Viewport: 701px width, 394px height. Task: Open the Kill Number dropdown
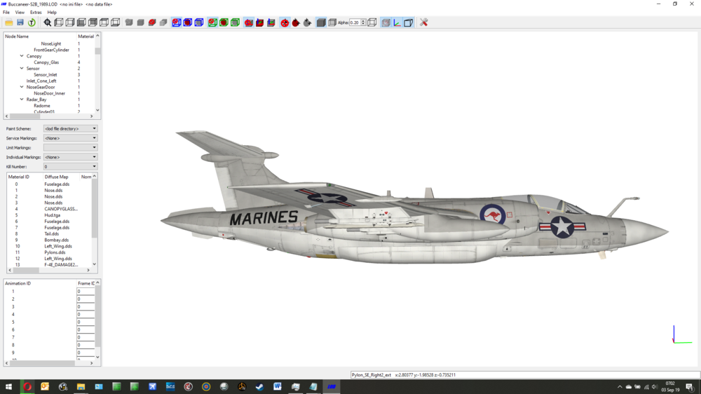[70, 166]
